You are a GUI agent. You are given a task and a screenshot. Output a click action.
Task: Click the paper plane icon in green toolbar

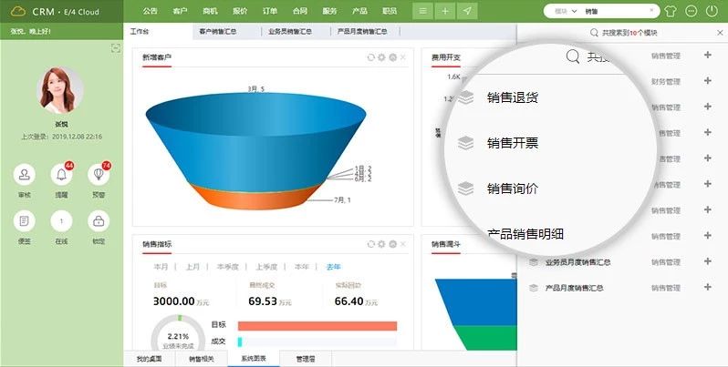[x=468, y=11]
